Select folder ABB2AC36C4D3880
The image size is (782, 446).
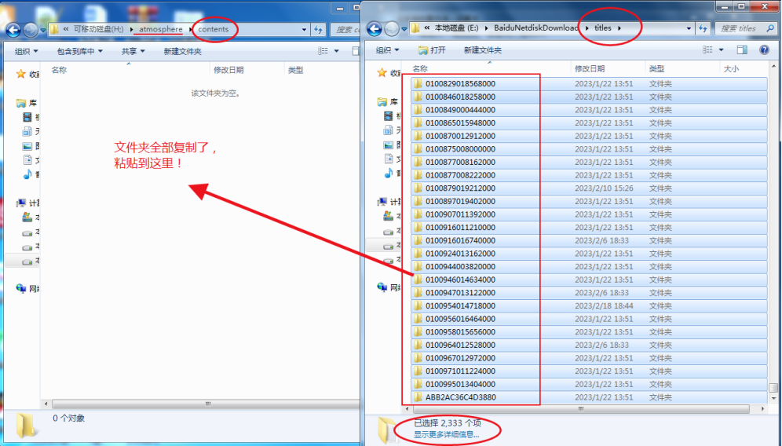460,397
